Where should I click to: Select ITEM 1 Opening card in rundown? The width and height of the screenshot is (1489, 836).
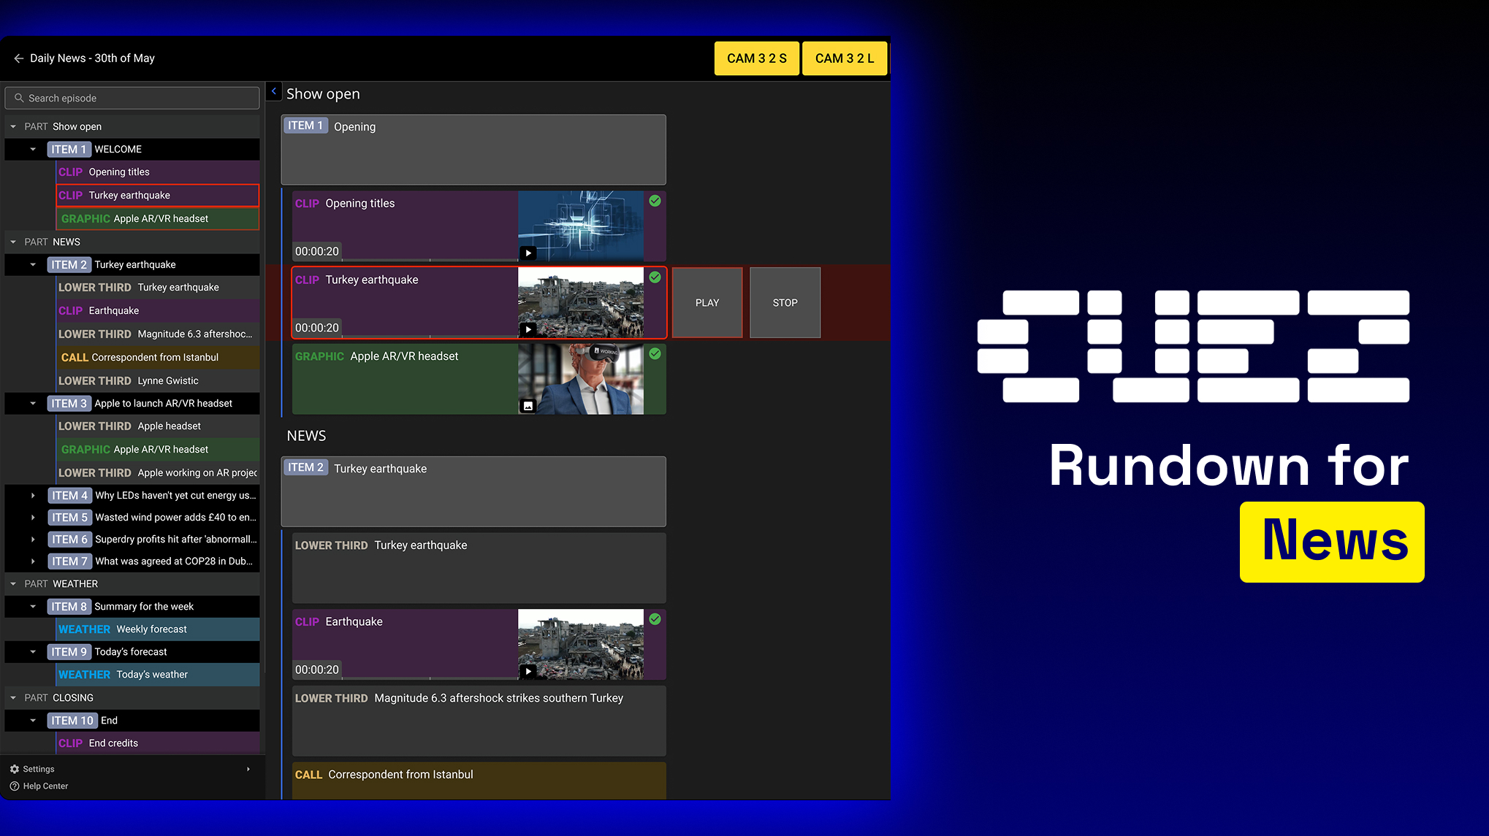tap(473, 150)
